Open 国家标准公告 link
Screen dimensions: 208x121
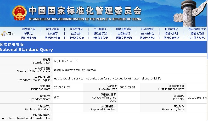pyautogui.click(x=29, y=38)
